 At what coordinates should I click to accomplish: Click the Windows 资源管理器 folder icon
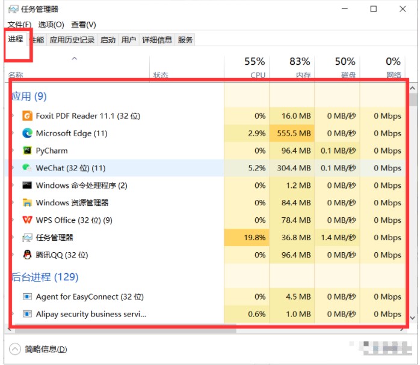27,202
